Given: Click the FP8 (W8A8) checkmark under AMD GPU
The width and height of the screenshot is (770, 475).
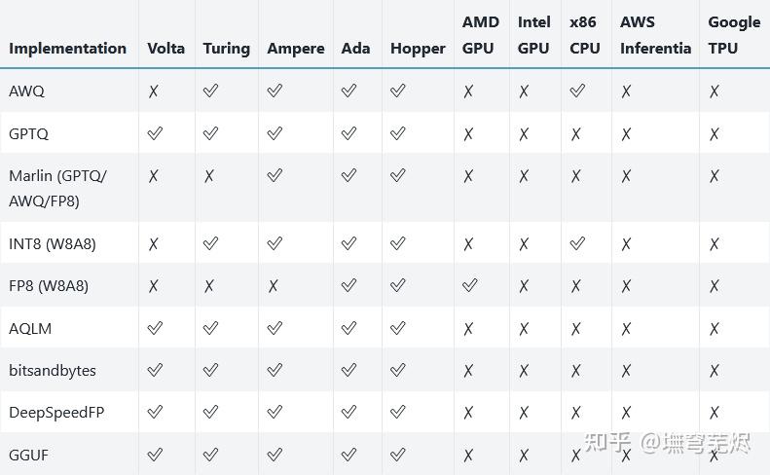Looking at the screenshot, I should (x=469, y=286).
